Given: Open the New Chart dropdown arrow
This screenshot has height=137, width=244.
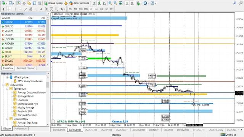Looking at the screenshot, I should (x=6, y=3).
